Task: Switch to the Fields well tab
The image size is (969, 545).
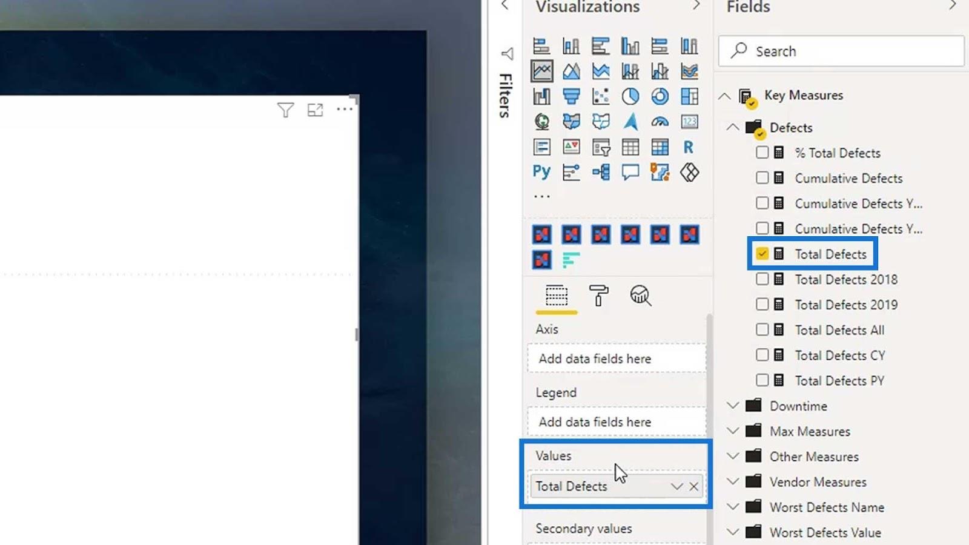Action: point(557,296)
